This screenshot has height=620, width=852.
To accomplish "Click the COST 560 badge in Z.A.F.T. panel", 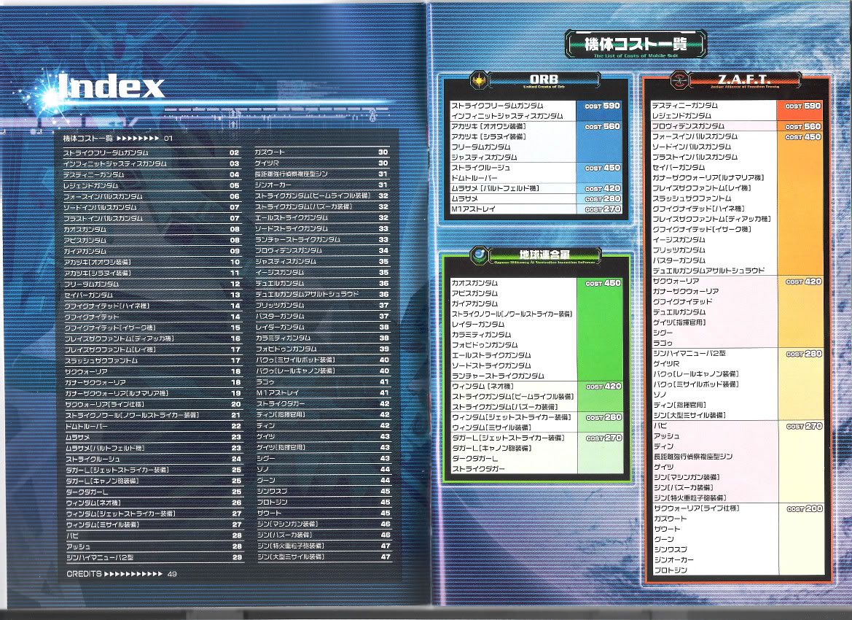I will click(x=803, y=126).
